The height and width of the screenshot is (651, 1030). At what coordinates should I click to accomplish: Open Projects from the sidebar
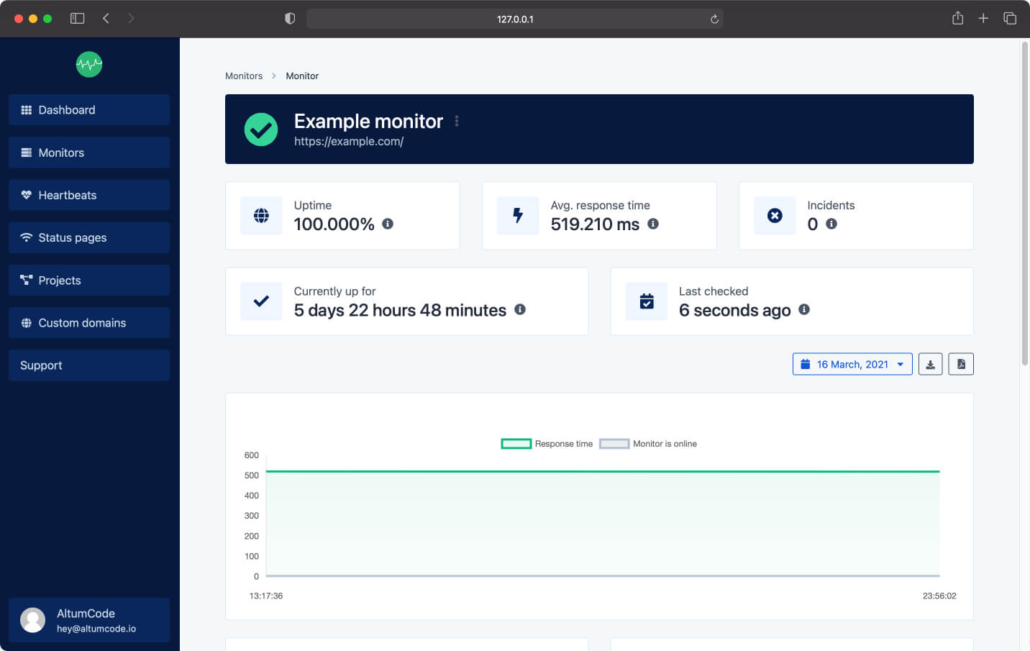[89, 281]
